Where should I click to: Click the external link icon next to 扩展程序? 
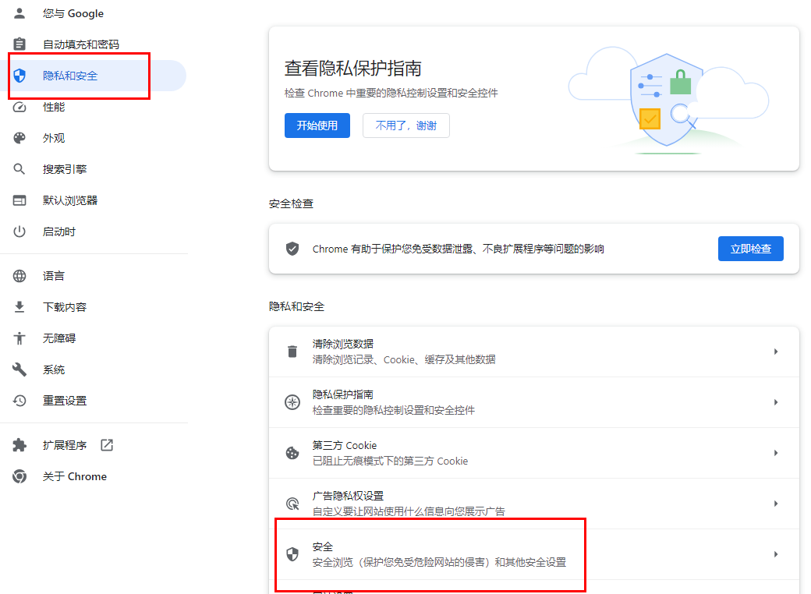[107, 445]
